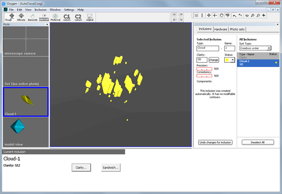Choose the C1 custom view

(67, 17)
